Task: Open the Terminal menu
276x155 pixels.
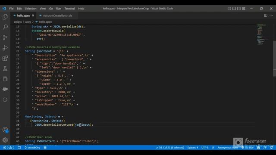Action: coord(69,9)
